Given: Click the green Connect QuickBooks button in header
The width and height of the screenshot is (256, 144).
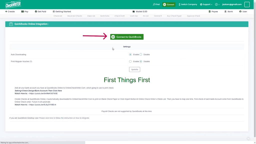Looking at the screenshot, I should click(x=169, y=4).
